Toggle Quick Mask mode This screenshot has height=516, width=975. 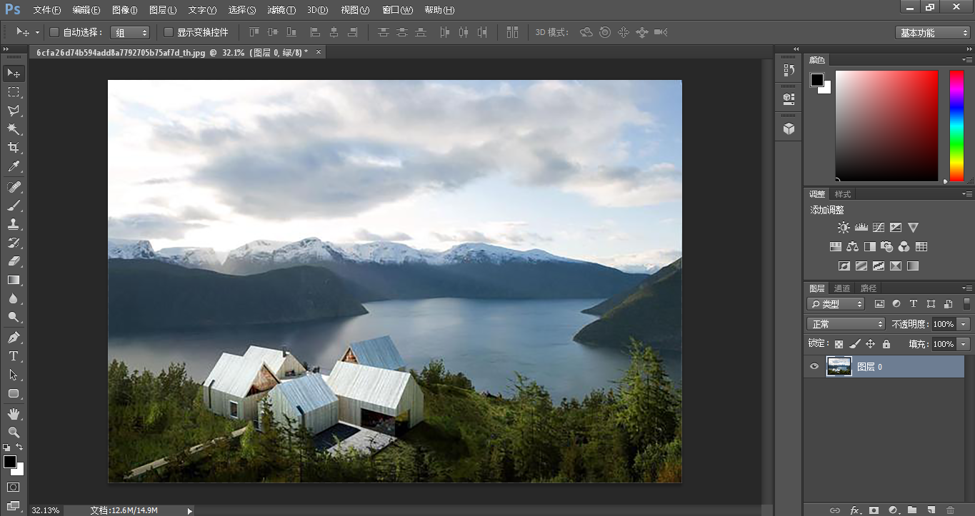tap(14, 487)
